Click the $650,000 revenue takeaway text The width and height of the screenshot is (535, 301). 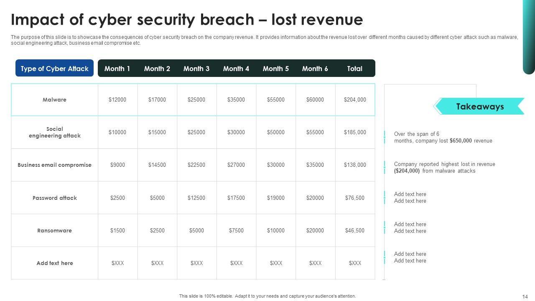click(443, 138)
